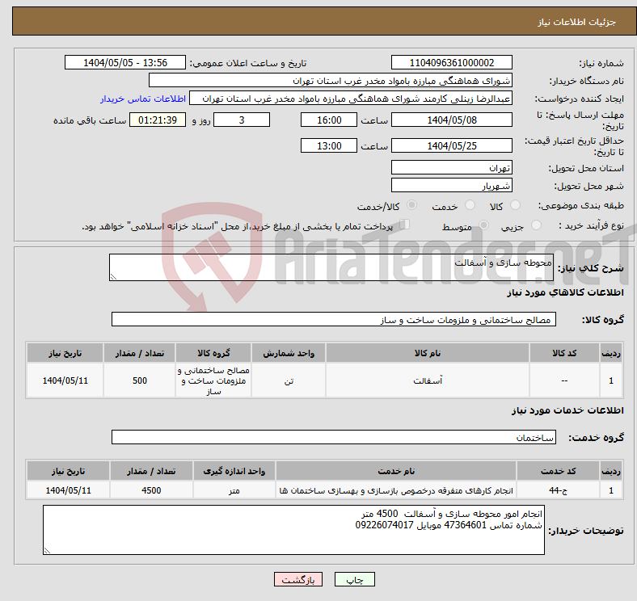Click the general description box محوطه سازی و آسفالت
The width and height of the screenshot is (637, 601).
click(x=331, y=267)
